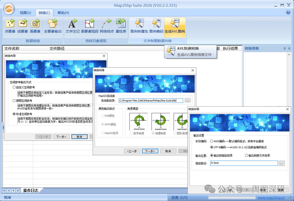Open the 面要素弧段 arc extraction tool
Screen dimensions: 294x201
click(90, 26)
